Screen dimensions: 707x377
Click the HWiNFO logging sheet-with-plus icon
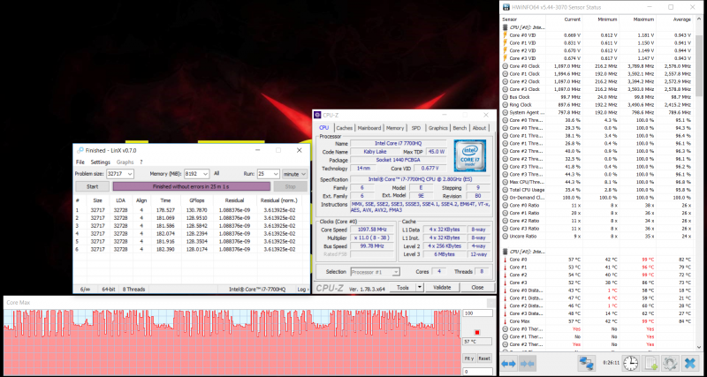[x=650, y=363]
